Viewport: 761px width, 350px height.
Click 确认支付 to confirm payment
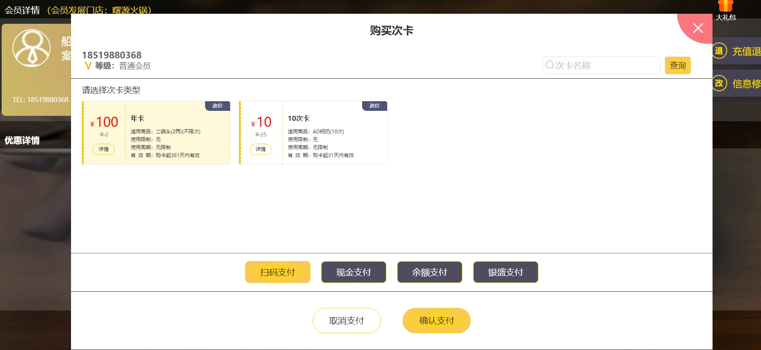coord(436,320)
